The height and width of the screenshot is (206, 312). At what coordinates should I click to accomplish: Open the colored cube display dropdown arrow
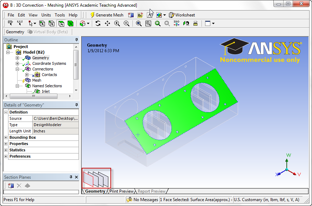pos(164,15)
